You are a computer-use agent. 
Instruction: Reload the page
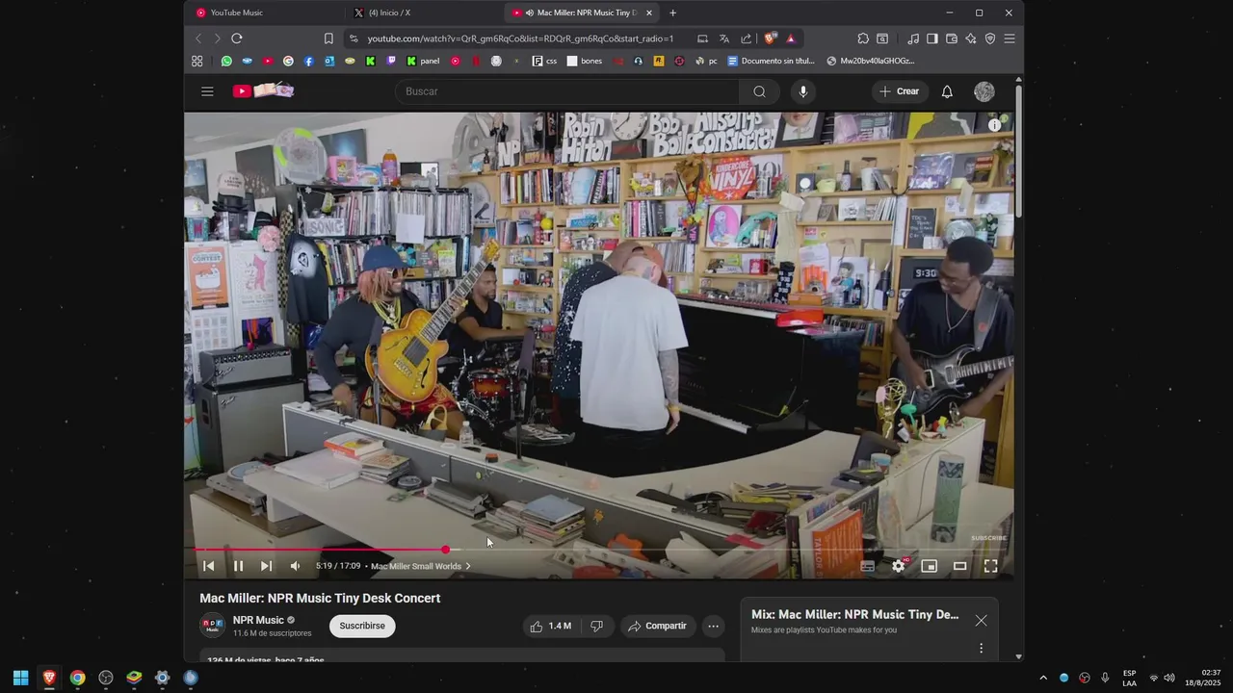237,38
